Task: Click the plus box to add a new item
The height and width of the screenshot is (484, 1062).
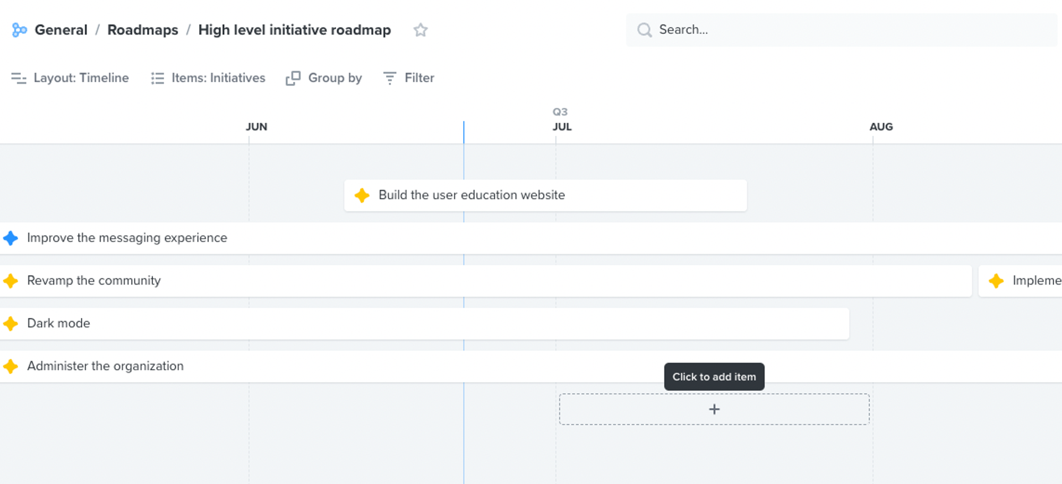Action: [x=714, y=409]
